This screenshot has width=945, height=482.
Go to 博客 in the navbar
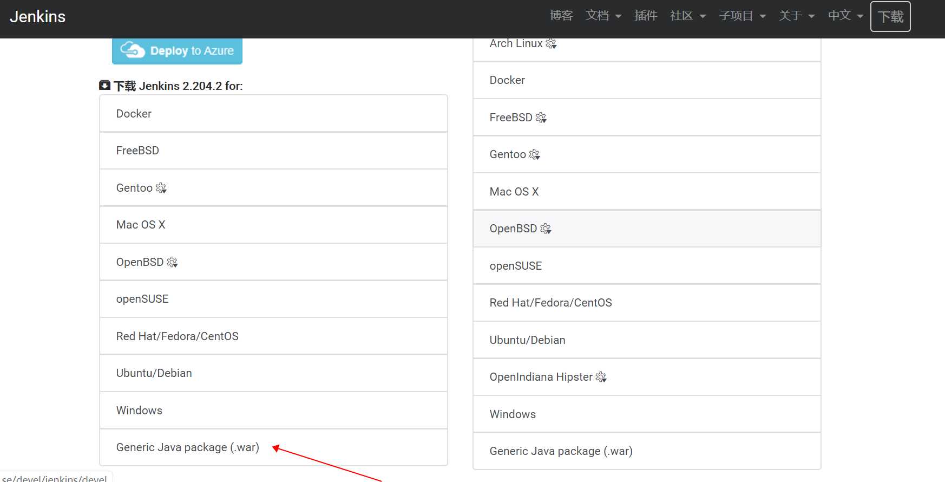coord(561,16)
